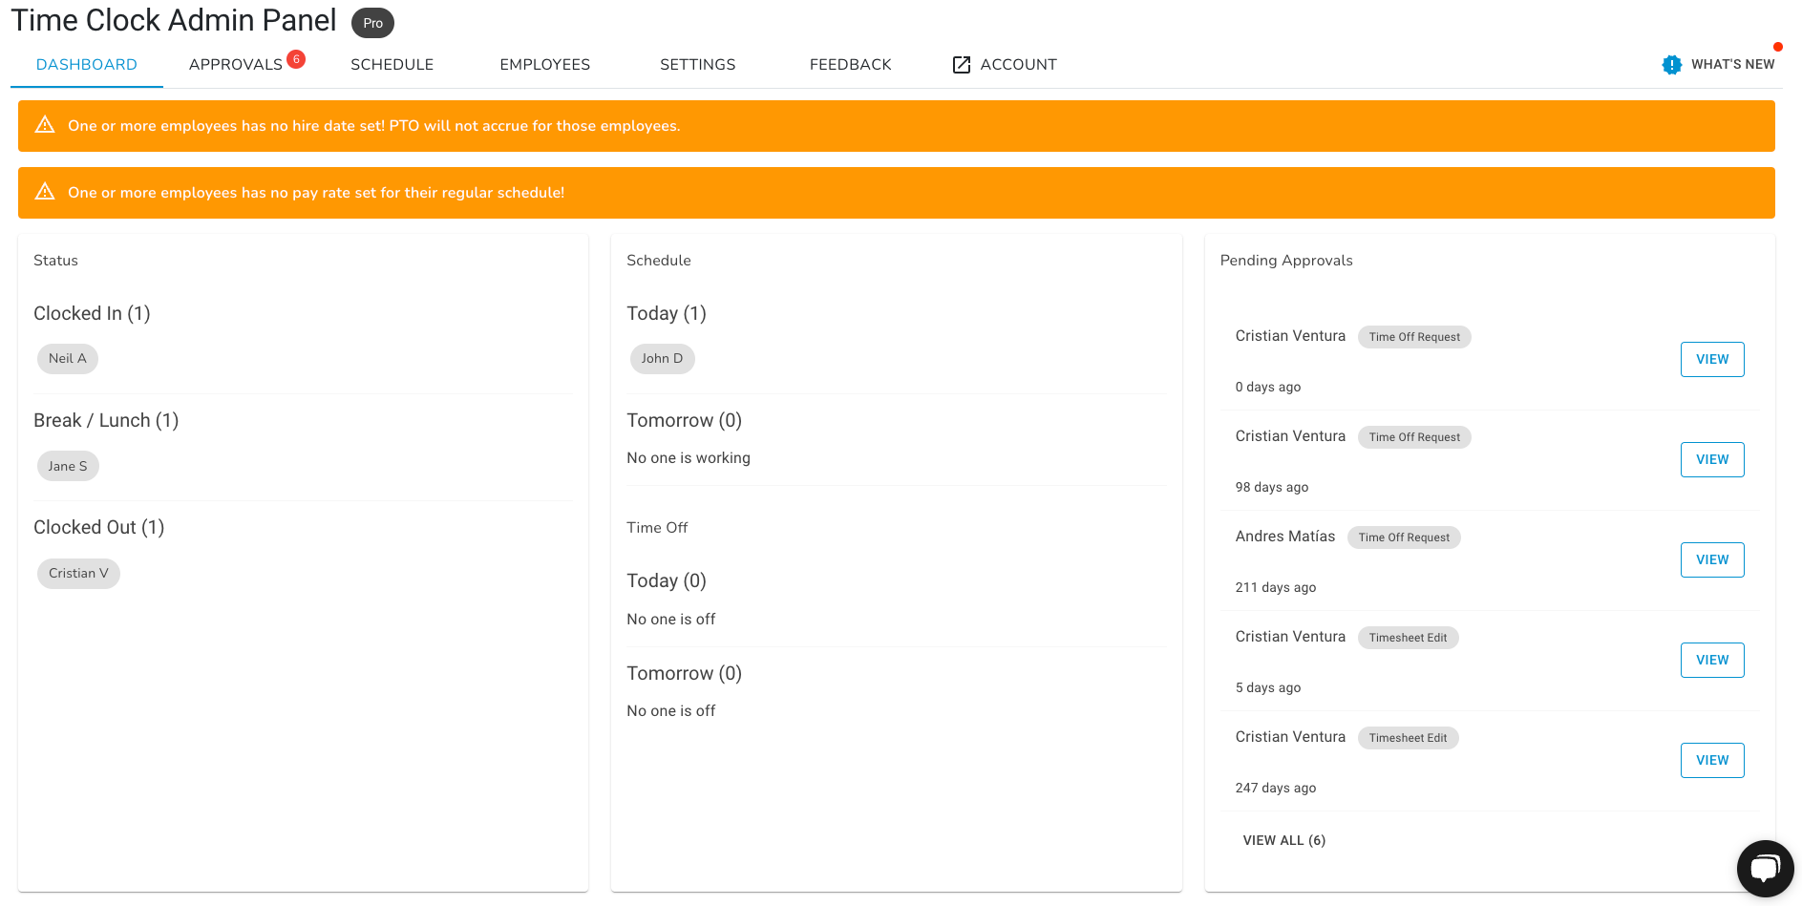Open the chat support bubble icon
The image size is (1802, 906).
point(1765,869)
